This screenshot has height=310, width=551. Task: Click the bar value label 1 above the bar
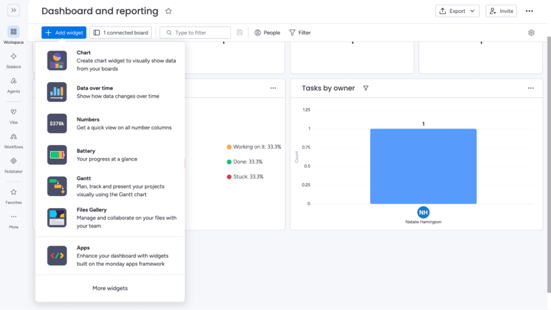tap(423, 124)
